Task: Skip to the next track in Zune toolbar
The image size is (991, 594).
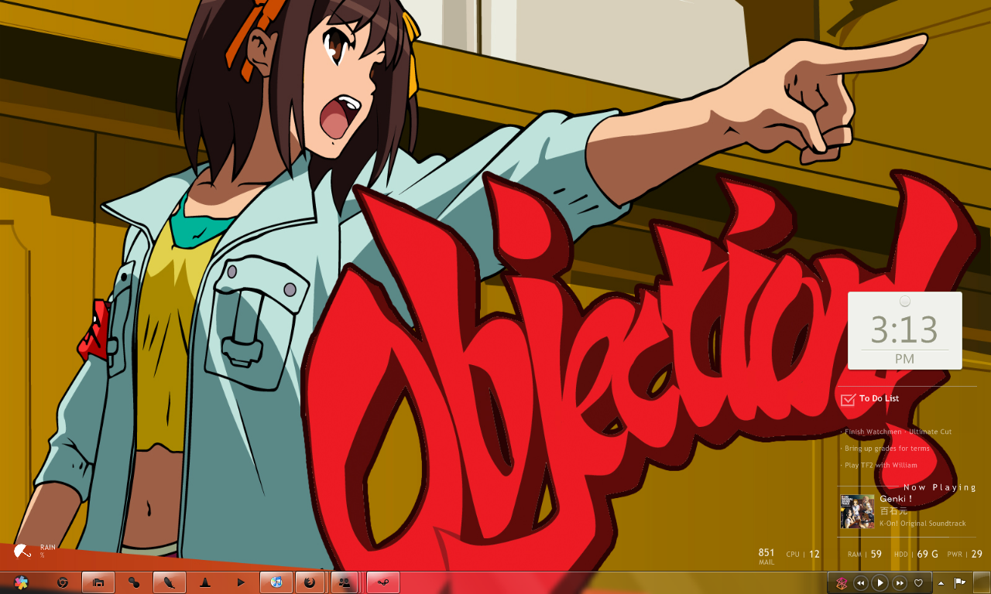Action: point(900,583)
